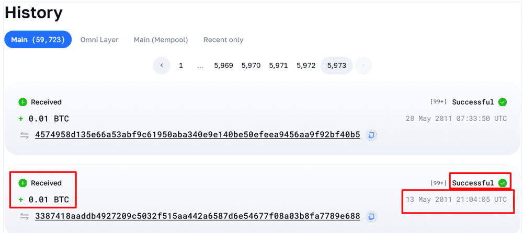Click transfer arrows icon beside 3387418a hash
The height and width of the screenshot is (233, 523).
pyautogui.click(x=24, y=216)
